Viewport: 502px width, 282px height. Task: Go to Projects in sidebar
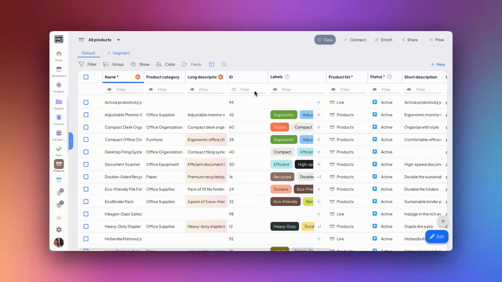(59, 102)
